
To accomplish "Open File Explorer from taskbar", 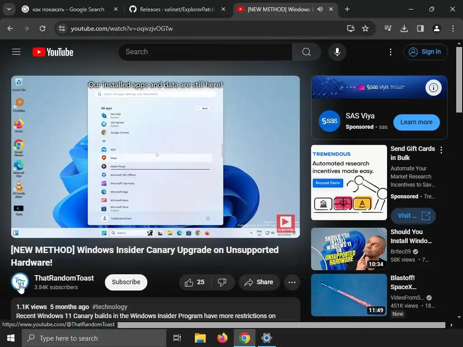I will tap(200, 338).
